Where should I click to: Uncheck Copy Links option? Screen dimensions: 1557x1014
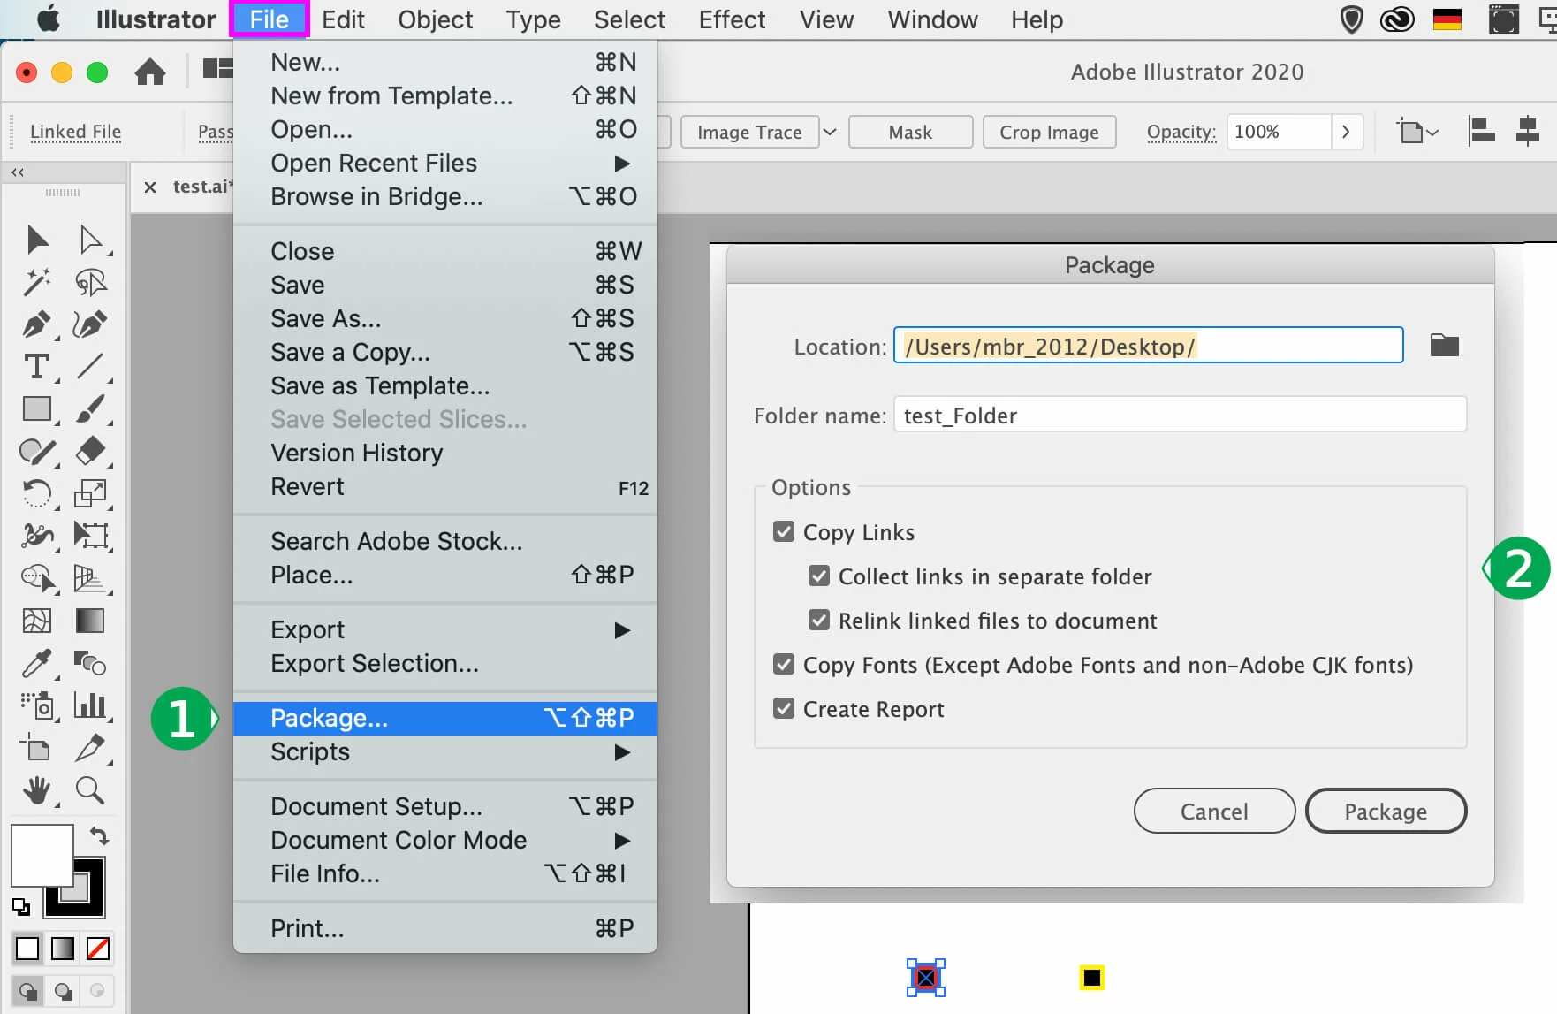point(784,532)
